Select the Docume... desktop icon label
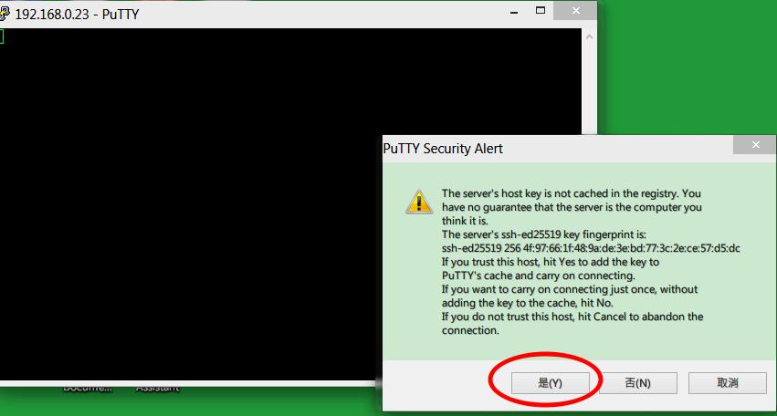The width and height of the screenshot is (777, 416). pos(88,388)
